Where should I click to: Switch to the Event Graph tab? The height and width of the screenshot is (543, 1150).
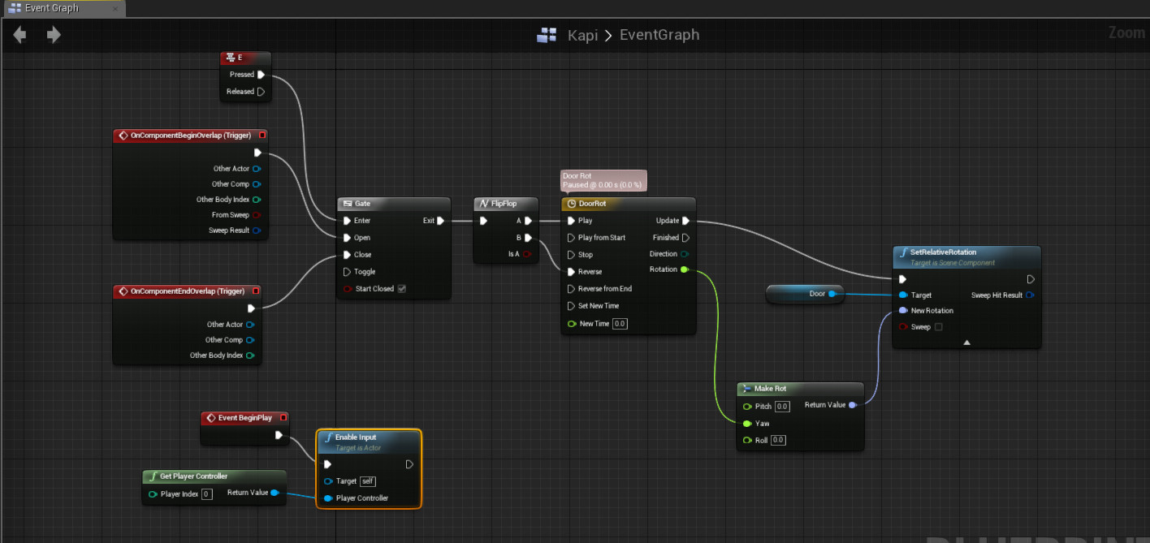pyautogui.click(x=52, y=8)
